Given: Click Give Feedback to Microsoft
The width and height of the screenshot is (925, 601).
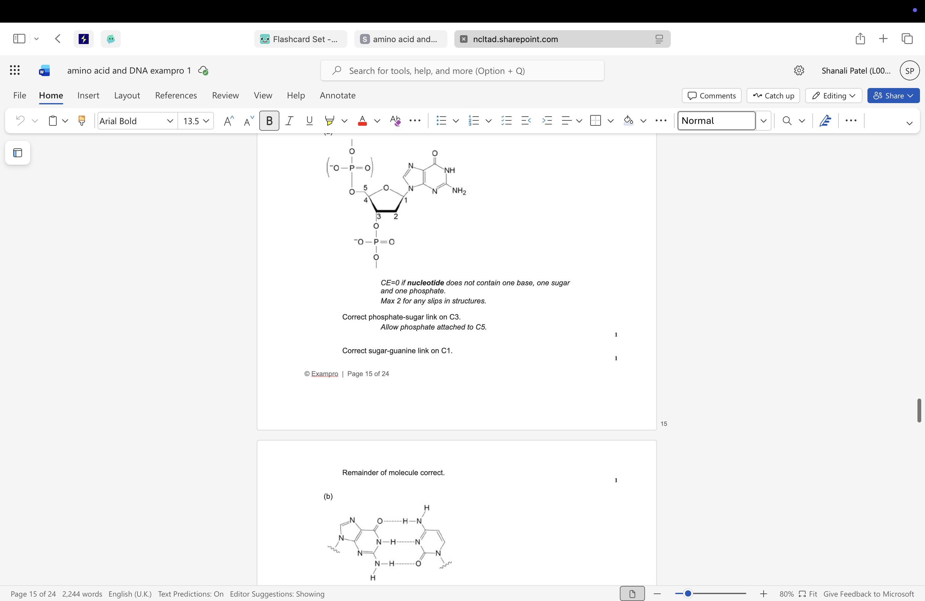Looking at the screenshot, I should point(869,594).
